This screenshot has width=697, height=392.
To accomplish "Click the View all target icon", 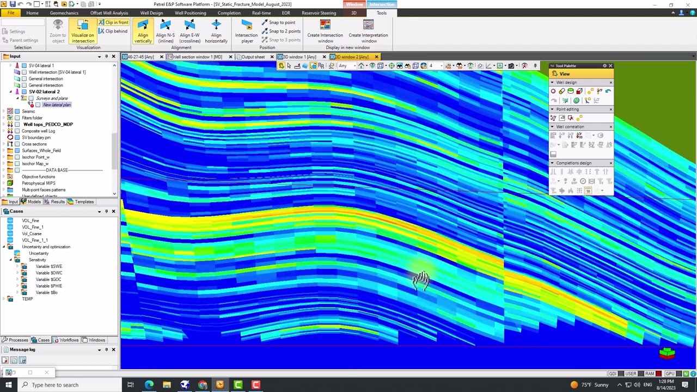I will pyautogui.click(x=392, y=66).
